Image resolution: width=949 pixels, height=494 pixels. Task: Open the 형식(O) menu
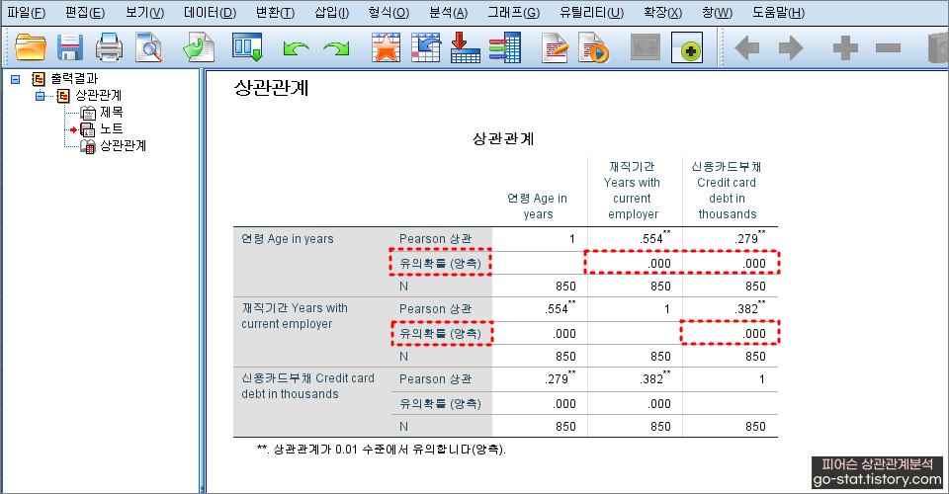point(388,13)
